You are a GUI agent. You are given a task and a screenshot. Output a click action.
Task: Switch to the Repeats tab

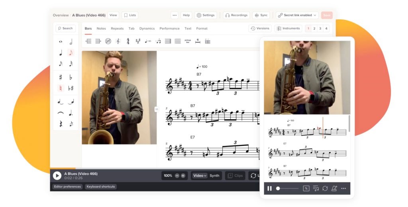[117, 28]
